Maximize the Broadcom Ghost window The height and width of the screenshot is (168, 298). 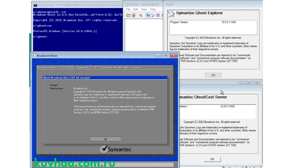[x=166, y=55]
